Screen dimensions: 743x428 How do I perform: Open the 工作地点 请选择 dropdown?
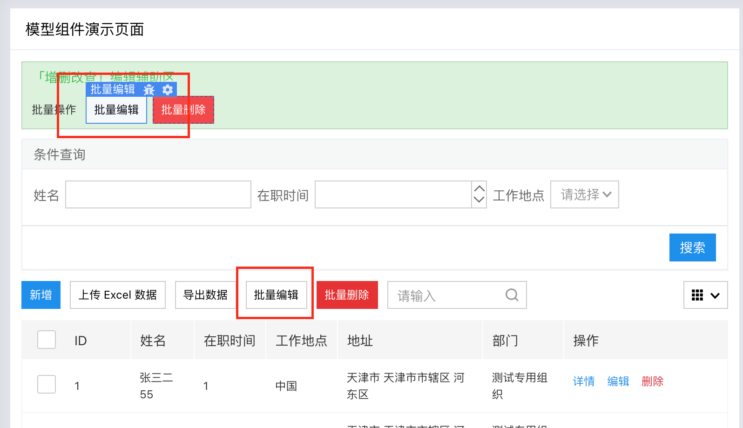tap(585, 194)
